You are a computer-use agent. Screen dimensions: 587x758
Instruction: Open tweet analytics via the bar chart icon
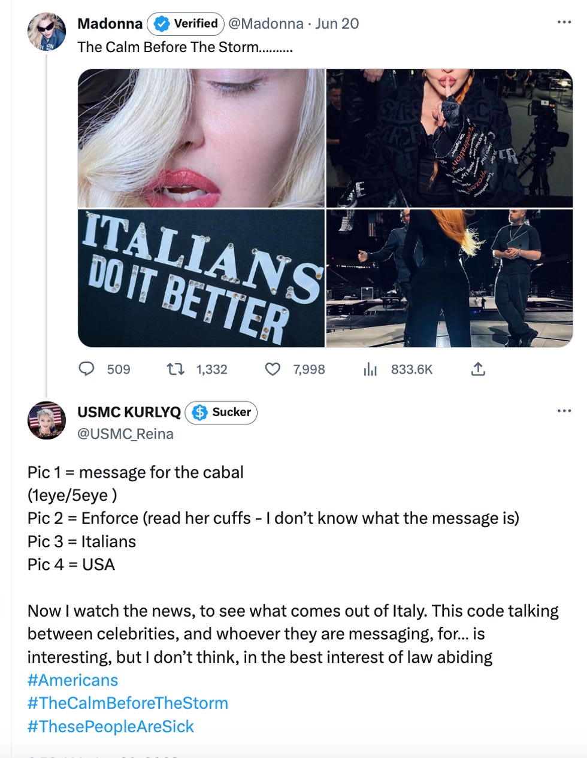point(371,369)
